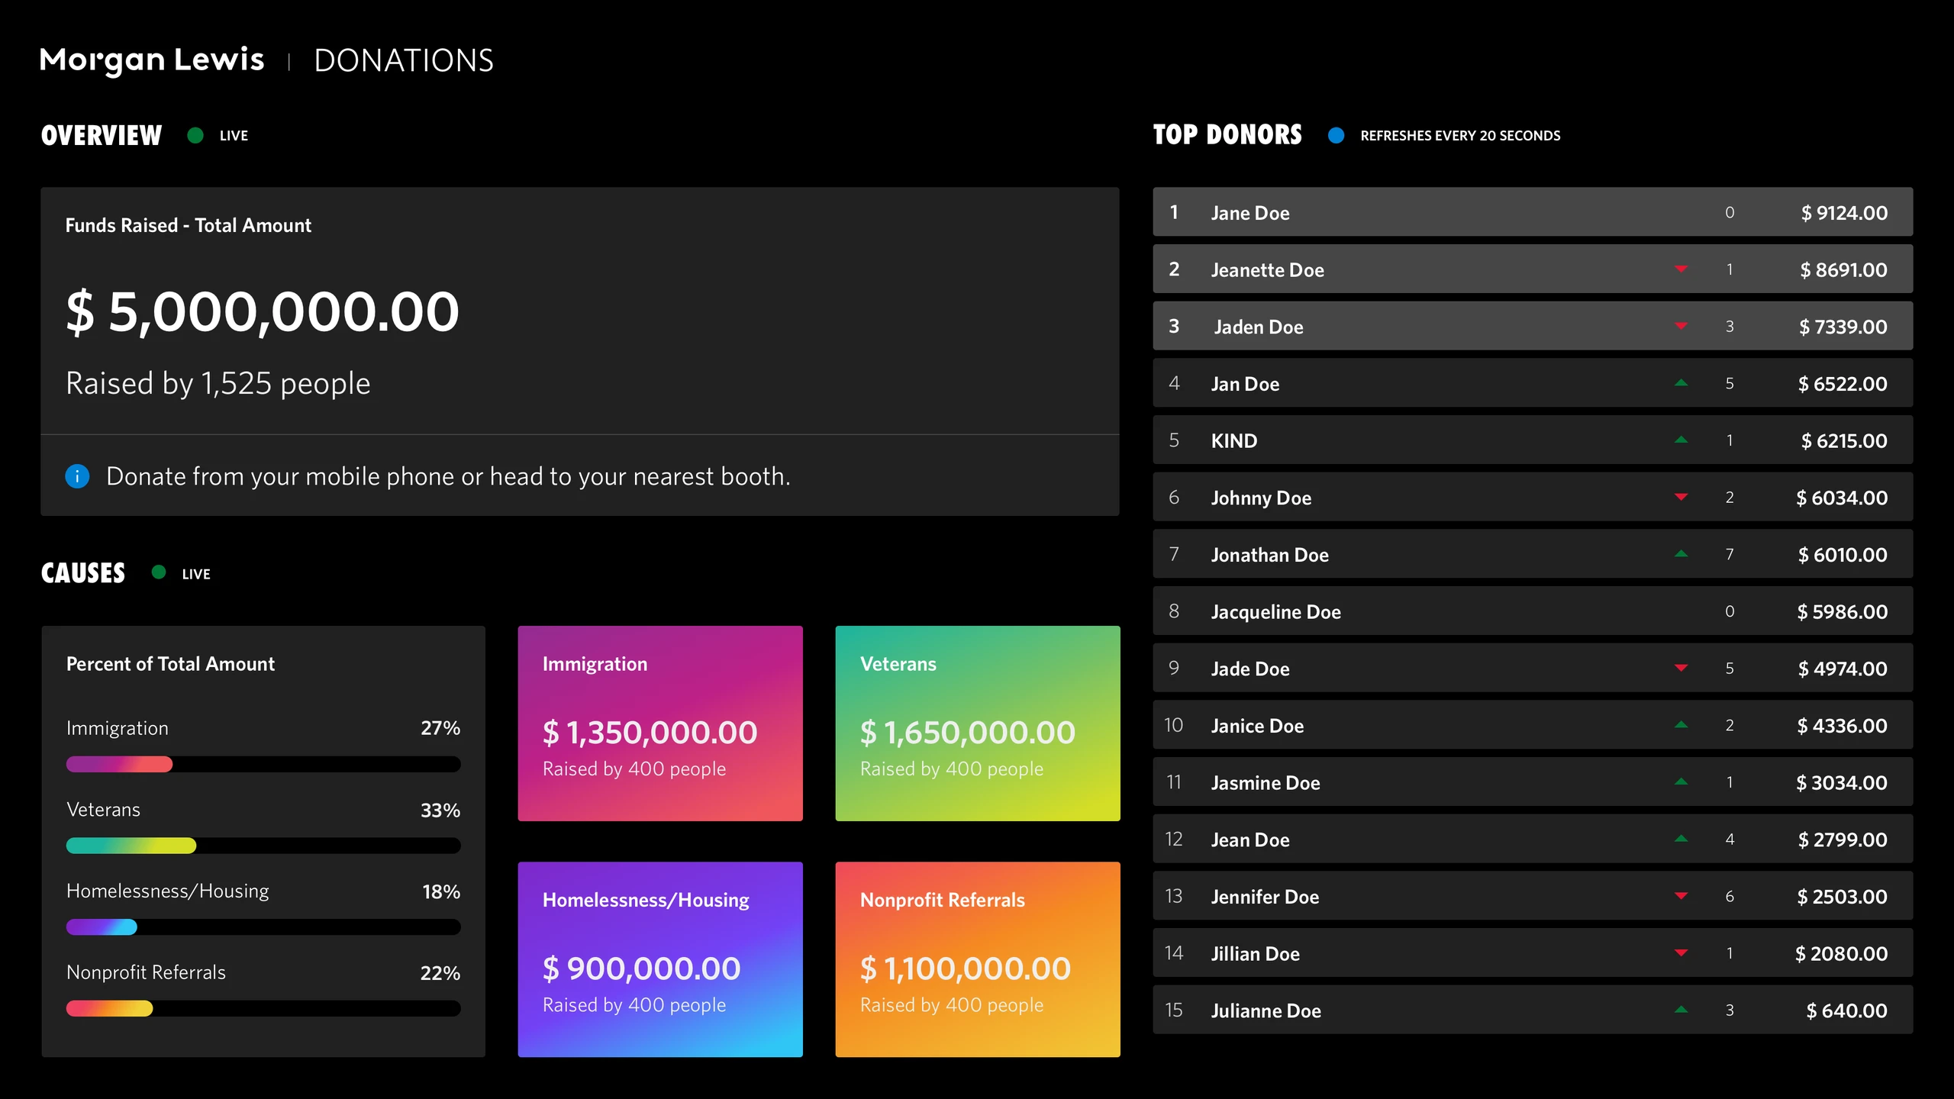Click the red down arrow for Jade Doe
Viewport: 1954px width, 1099px height.
pyautogui.click(x=1681, y=668)
